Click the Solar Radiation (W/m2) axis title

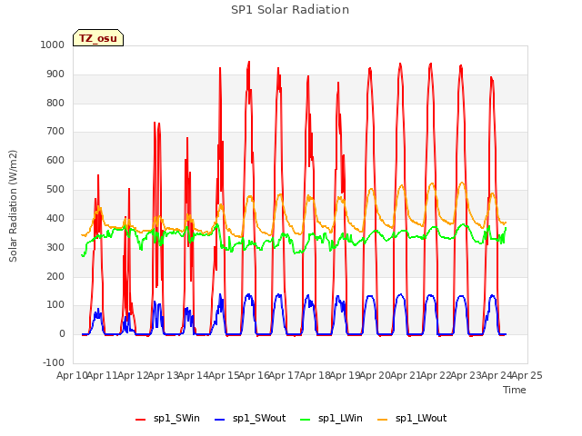[13, 206]
